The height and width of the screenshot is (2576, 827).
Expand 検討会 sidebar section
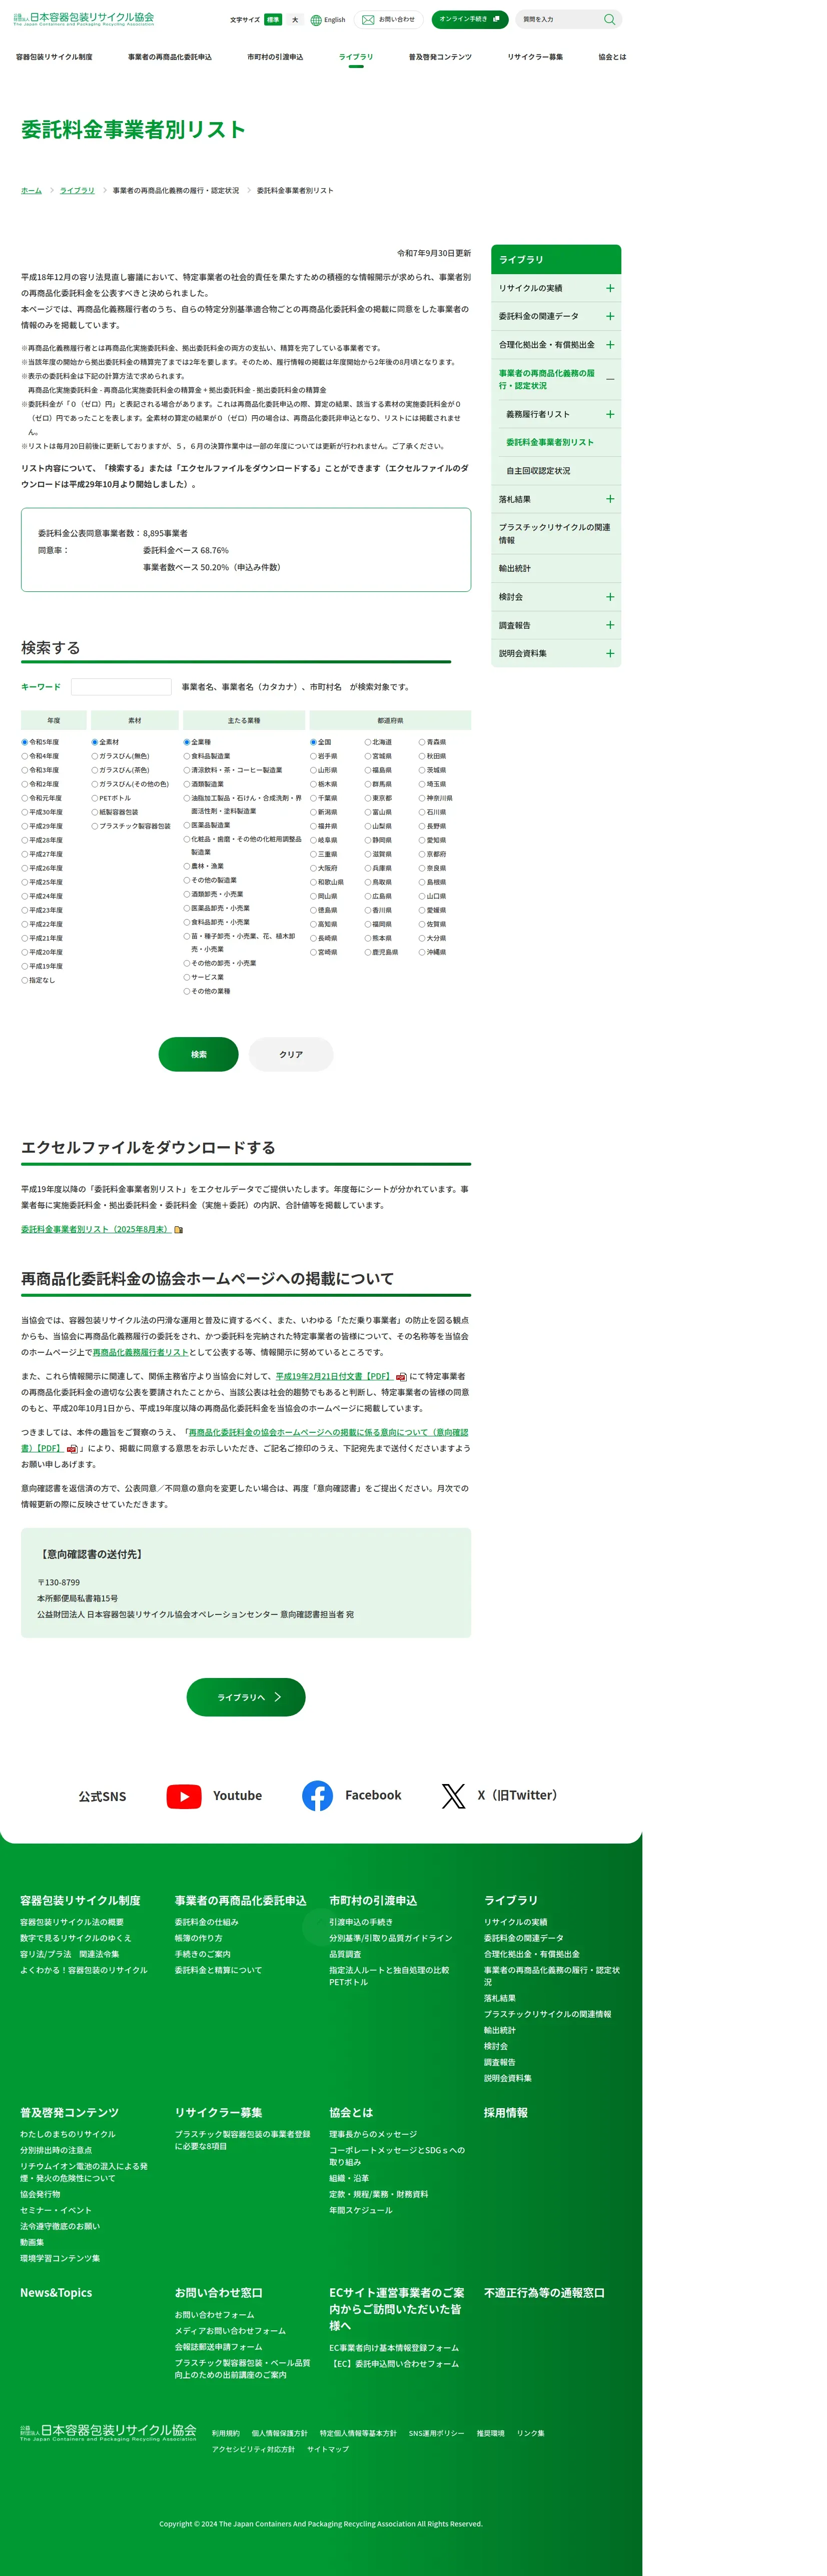point(610,597)
